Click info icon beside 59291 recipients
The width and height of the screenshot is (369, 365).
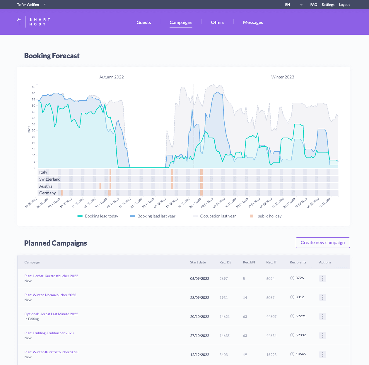pyautogui.click(x=292, y=316)
